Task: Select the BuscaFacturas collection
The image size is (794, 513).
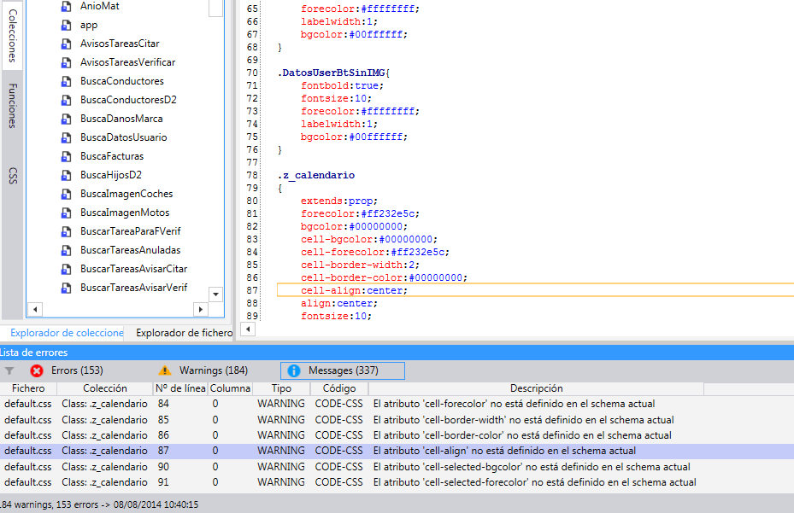Action: (112, 156)
